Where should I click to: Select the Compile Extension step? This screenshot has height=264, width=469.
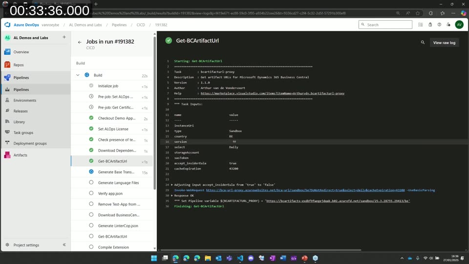click(112, 247)
